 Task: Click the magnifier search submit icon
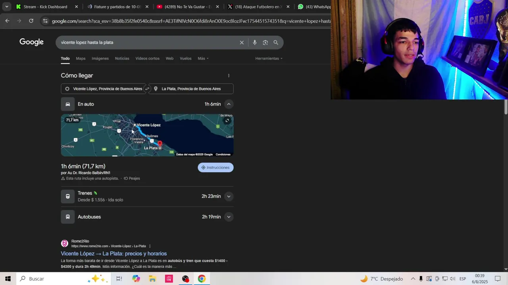click(x=276, y=42)
